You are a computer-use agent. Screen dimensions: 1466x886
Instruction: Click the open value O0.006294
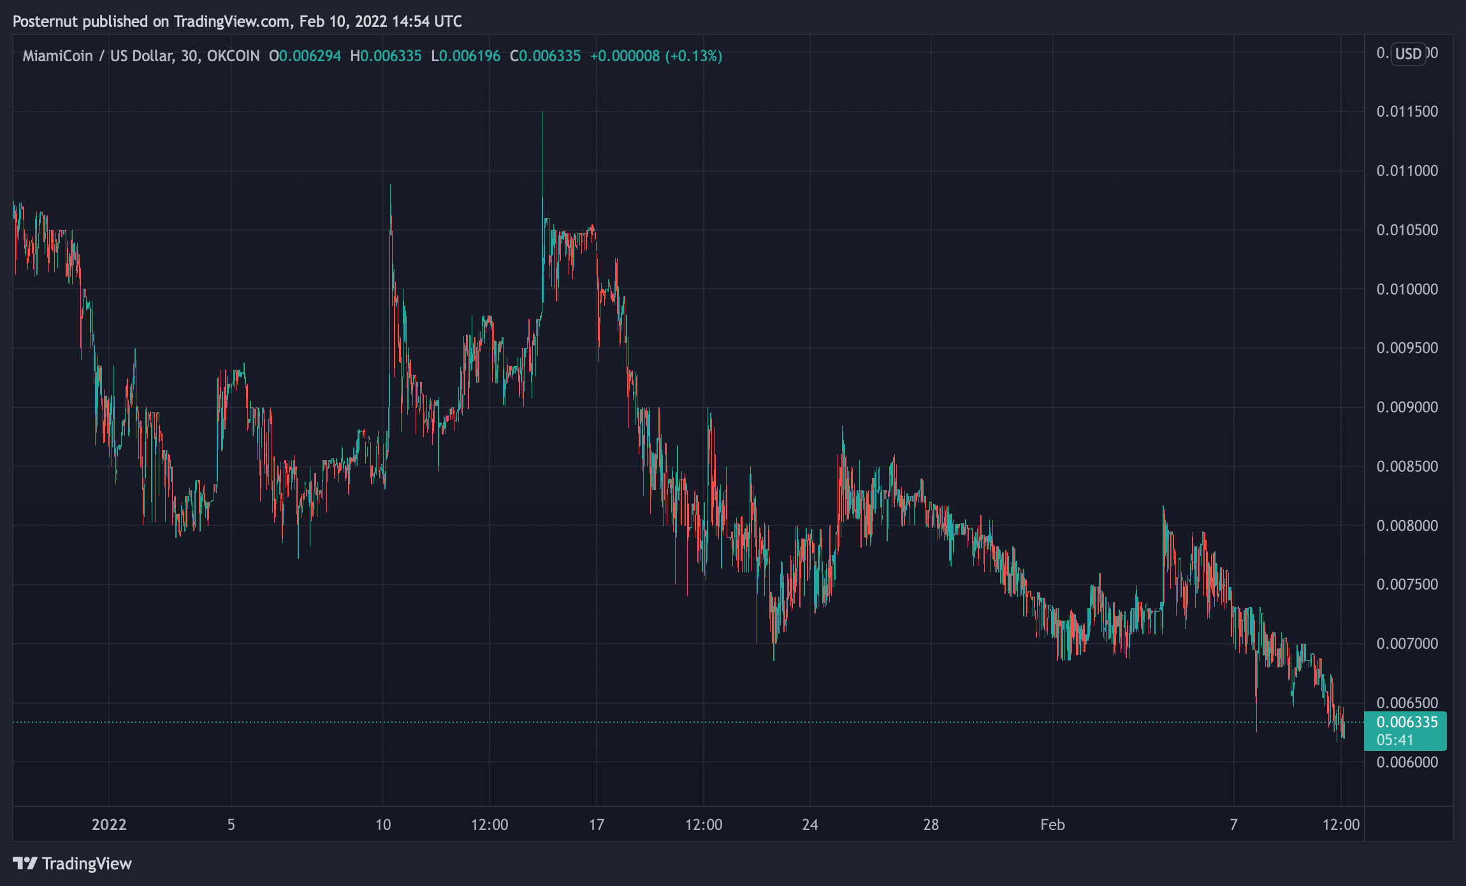click(x=305, y=56)
